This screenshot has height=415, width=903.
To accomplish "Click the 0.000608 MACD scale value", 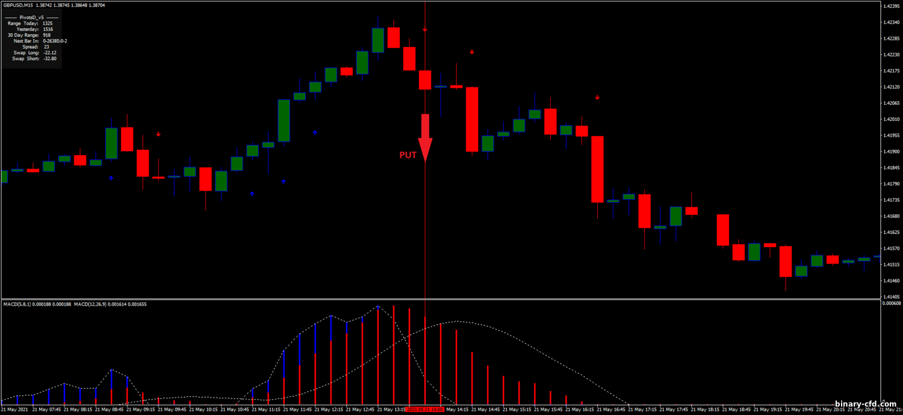I will click(x=891, y=303).
